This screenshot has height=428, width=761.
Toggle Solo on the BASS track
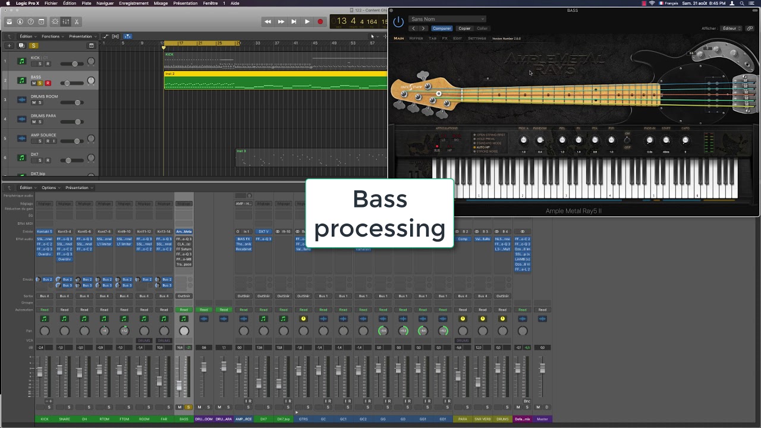coord(40,83)
